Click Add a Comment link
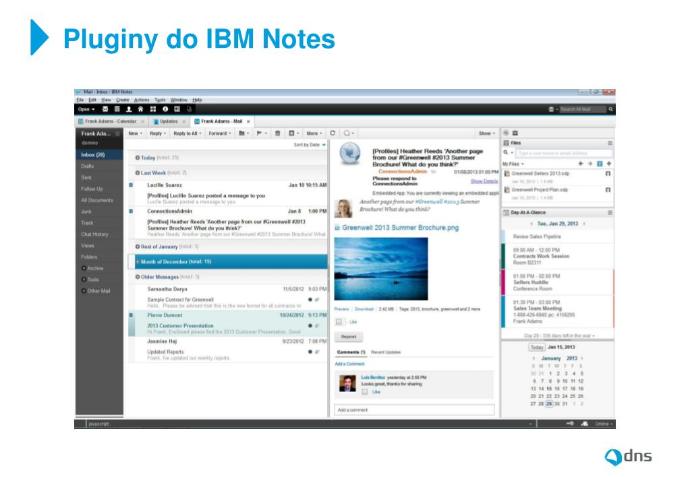 point(349,364)
